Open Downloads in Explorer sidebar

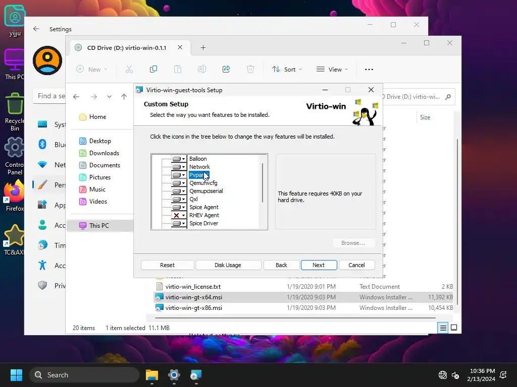(x=99, y=153)
